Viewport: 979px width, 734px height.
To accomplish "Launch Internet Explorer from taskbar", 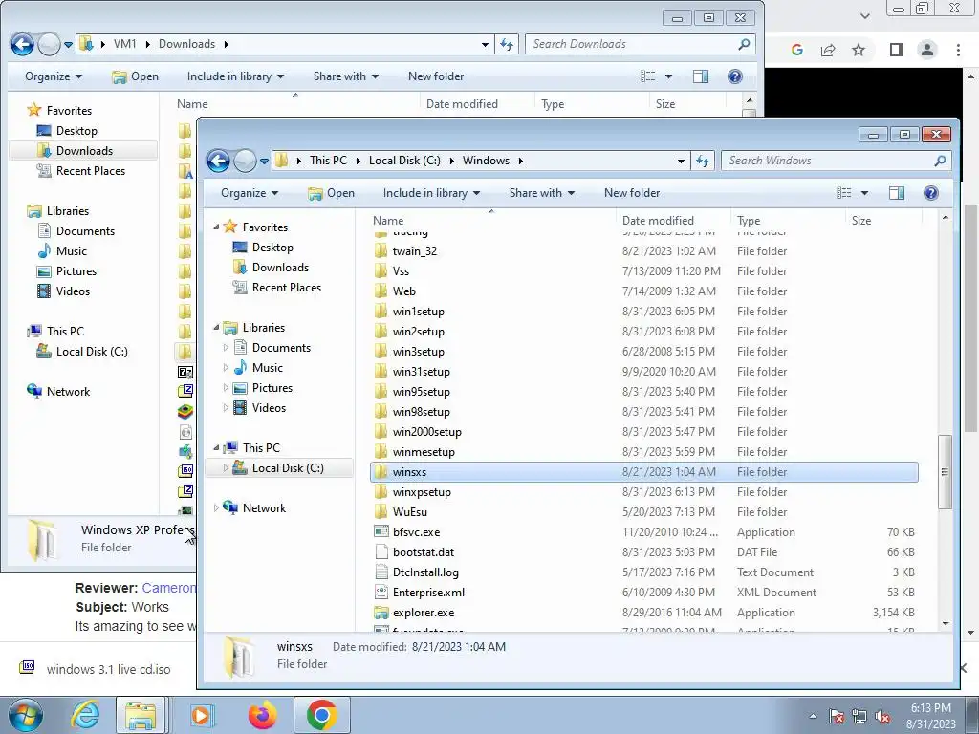I will point(85,715).
